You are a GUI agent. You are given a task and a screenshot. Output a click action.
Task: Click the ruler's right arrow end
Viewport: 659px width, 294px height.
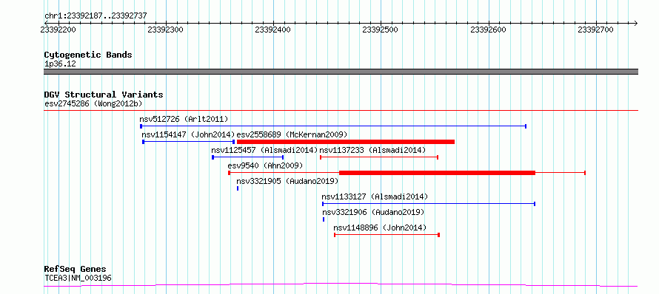(635, 23)
